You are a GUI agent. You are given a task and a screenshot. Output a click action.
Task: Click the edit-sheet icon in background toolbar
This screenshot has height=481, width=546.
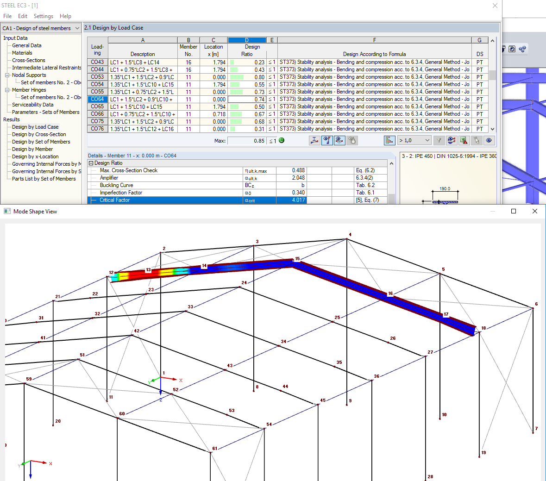512,49
